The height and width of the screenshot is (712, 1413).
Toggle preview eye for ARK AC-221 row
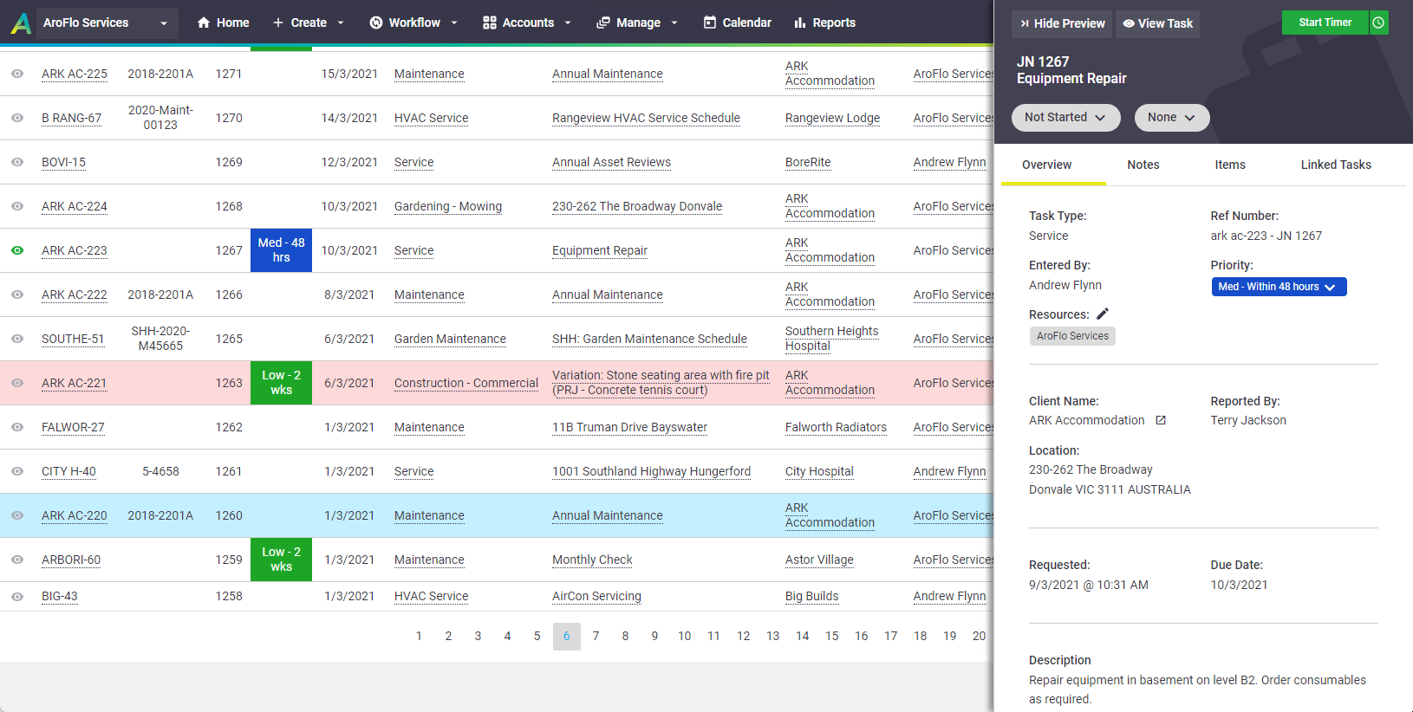(17, 383)
